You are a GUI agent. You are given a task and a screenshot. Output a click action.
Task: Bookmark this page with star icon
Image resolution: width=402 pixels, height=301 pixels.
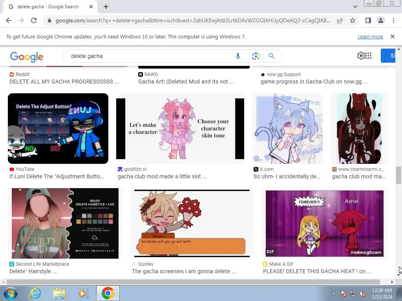coord(353,20)
